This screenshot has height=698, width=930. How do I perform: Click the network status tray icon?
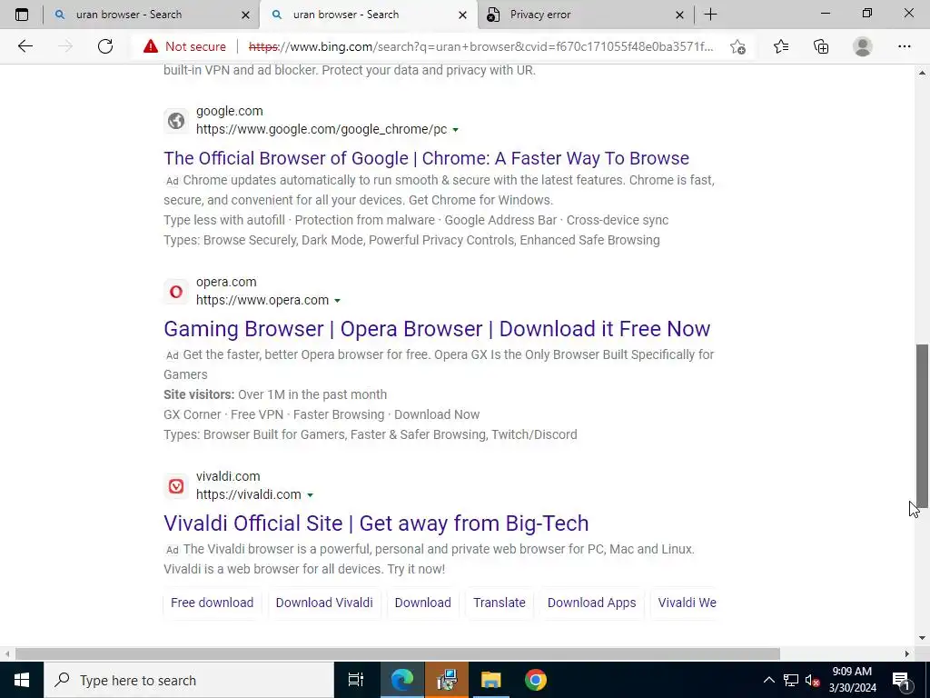pyautogui.click(x=791, y=680)
